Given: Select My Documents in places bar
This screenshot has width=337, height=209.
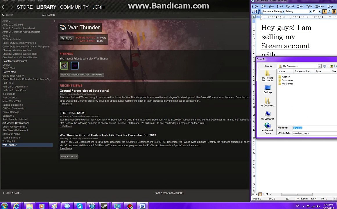Looking at the screenshot, I should pos(268,102).
